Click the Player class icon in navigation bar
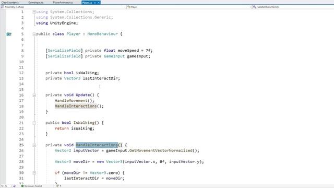Screen dimensions: 334x188 129,7
